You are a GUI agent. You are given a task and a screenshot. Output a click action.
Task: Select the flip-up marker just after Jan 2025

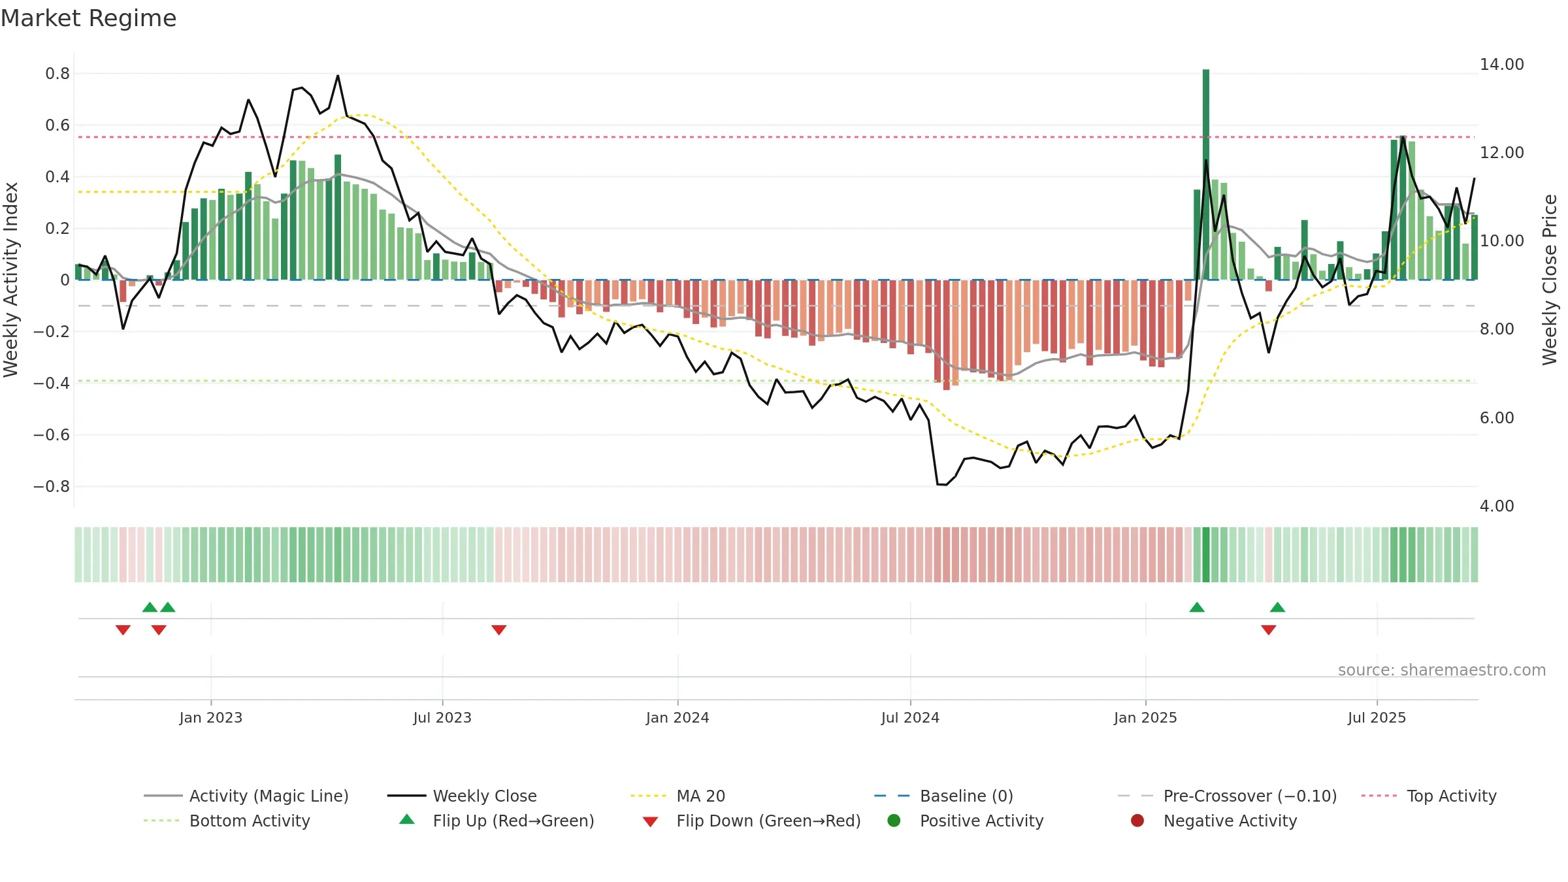tap(1197, 607)
